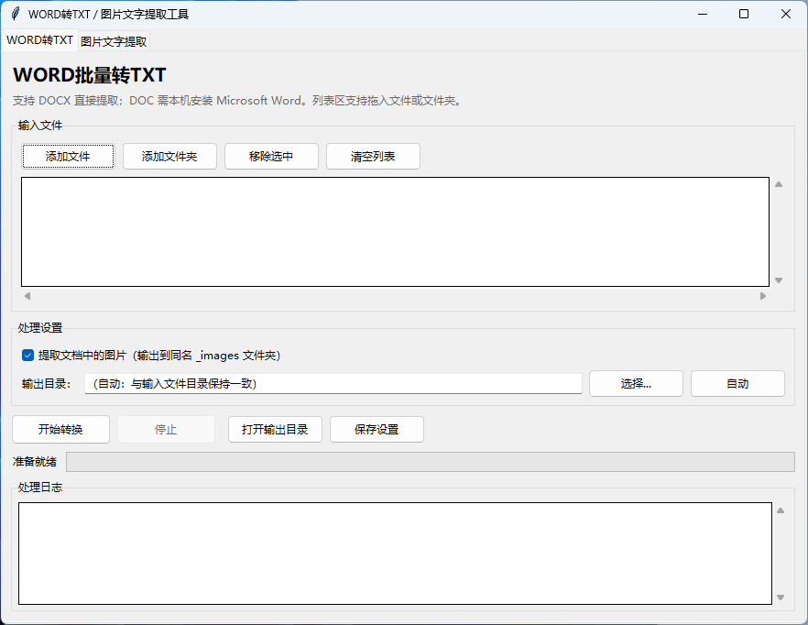Switch to the 图片文字提取 tab
Screen dimensions: 808x625
coord(114,41)
